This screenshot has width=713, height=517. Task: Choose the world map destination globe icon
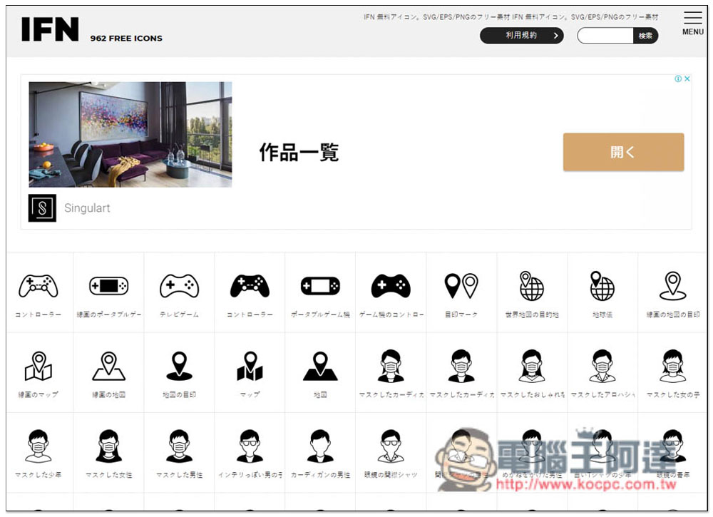(532, 287)
